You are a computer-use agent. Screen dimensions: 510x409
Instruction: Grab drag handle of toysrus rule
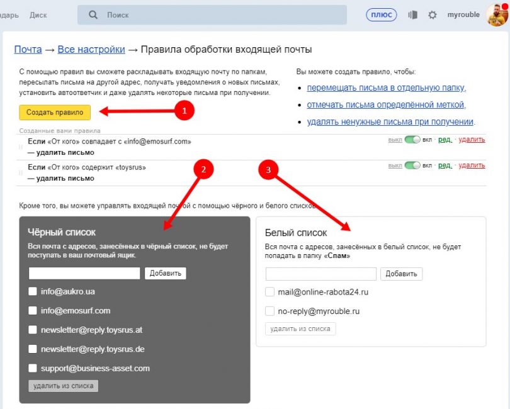coord(21,172)
